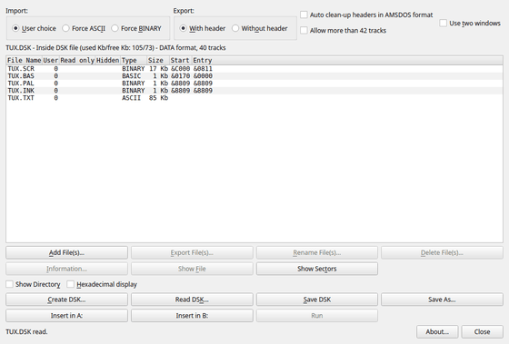Viewport: 509px width, 344px height.
Task: Choose export Without header
Action: point(260,28)
